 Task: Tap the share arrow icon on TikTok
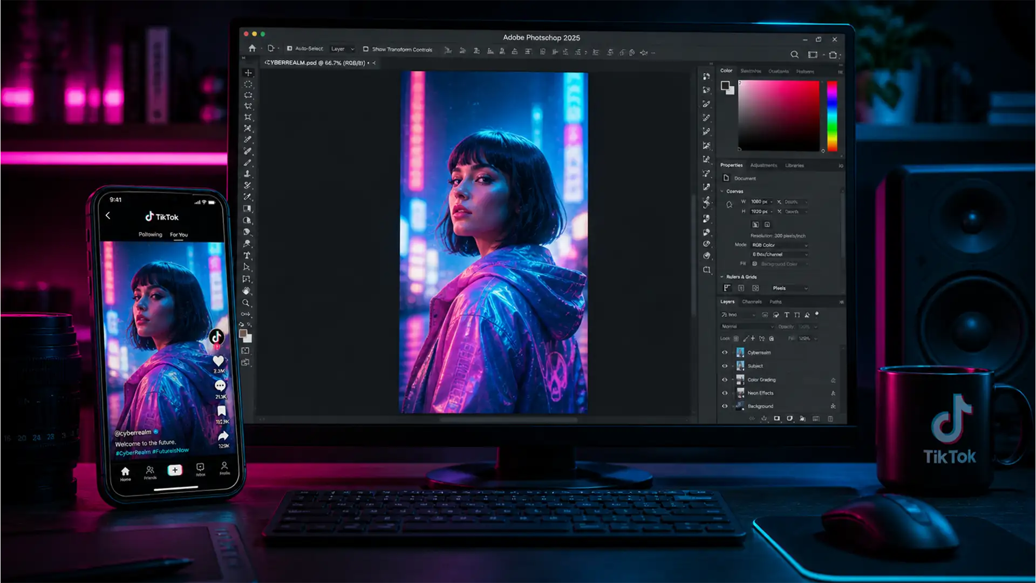click(223, 436)
